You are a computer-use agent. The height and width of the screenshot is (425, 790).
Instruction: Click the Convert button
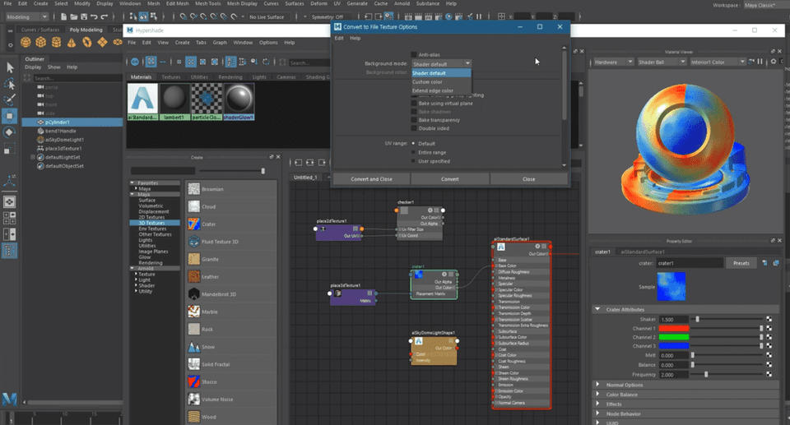[x=450, y=179]
